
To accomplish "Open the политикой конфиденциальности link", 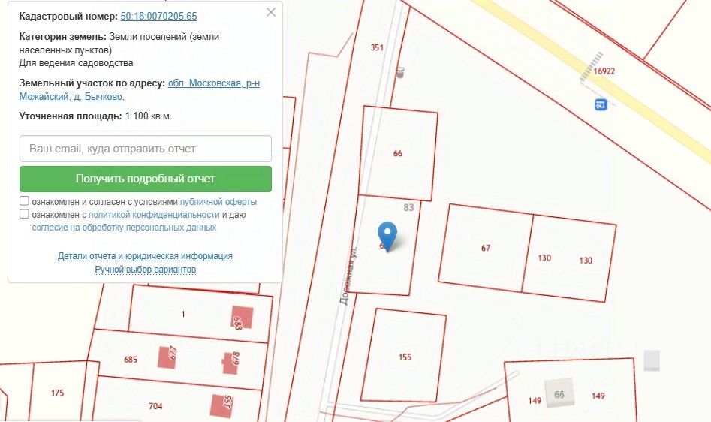I will (154, 215).
